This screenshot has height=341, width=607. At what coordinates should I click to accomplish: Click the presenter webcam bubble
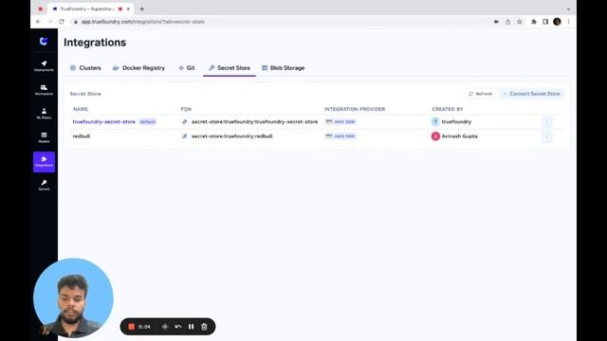pyautogui.click(x=73, y=297)
